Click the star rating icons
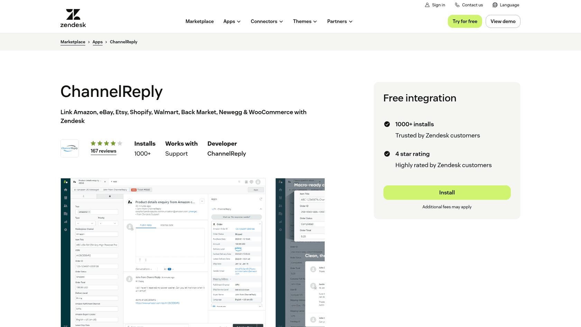The height and width of the screenshot is (327, 581). pos(107,143)
